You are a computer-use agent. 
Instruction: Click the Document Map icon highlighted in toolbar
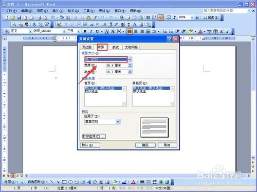coord(160,17)
